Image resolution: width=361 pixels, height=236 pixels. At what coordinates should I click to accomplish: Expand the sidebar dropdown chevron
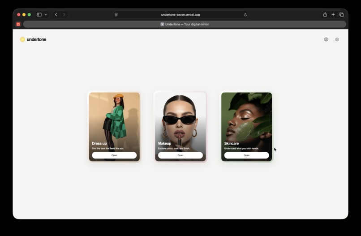point(46,14)
